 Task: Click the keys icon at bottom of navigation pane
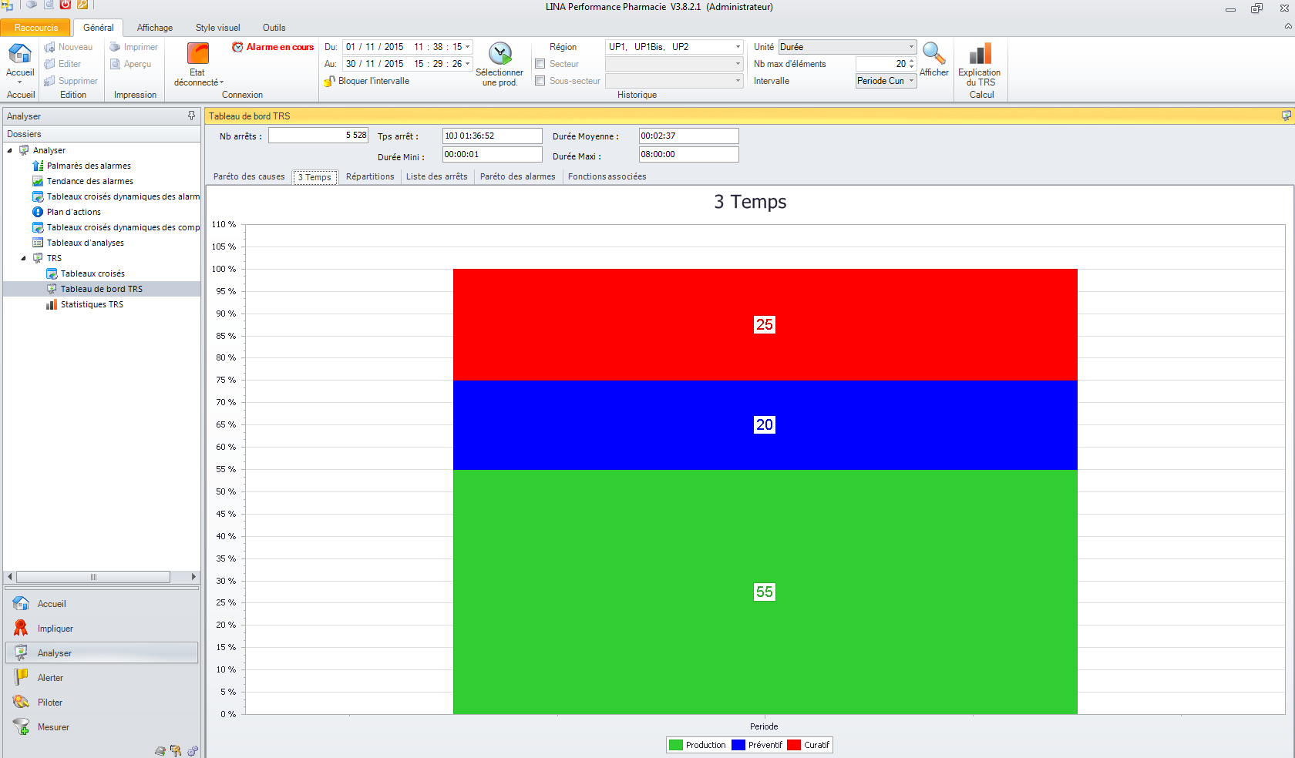click(x=176, y=751)
